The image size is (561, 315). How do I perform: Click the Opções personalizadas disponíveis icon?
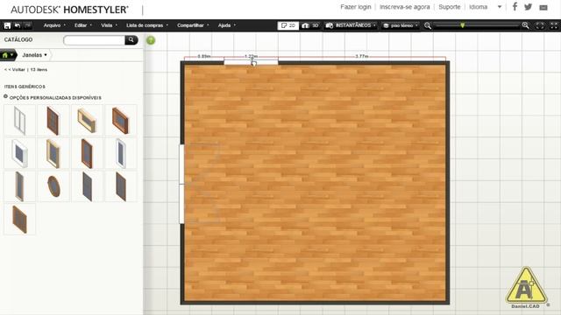6,96
